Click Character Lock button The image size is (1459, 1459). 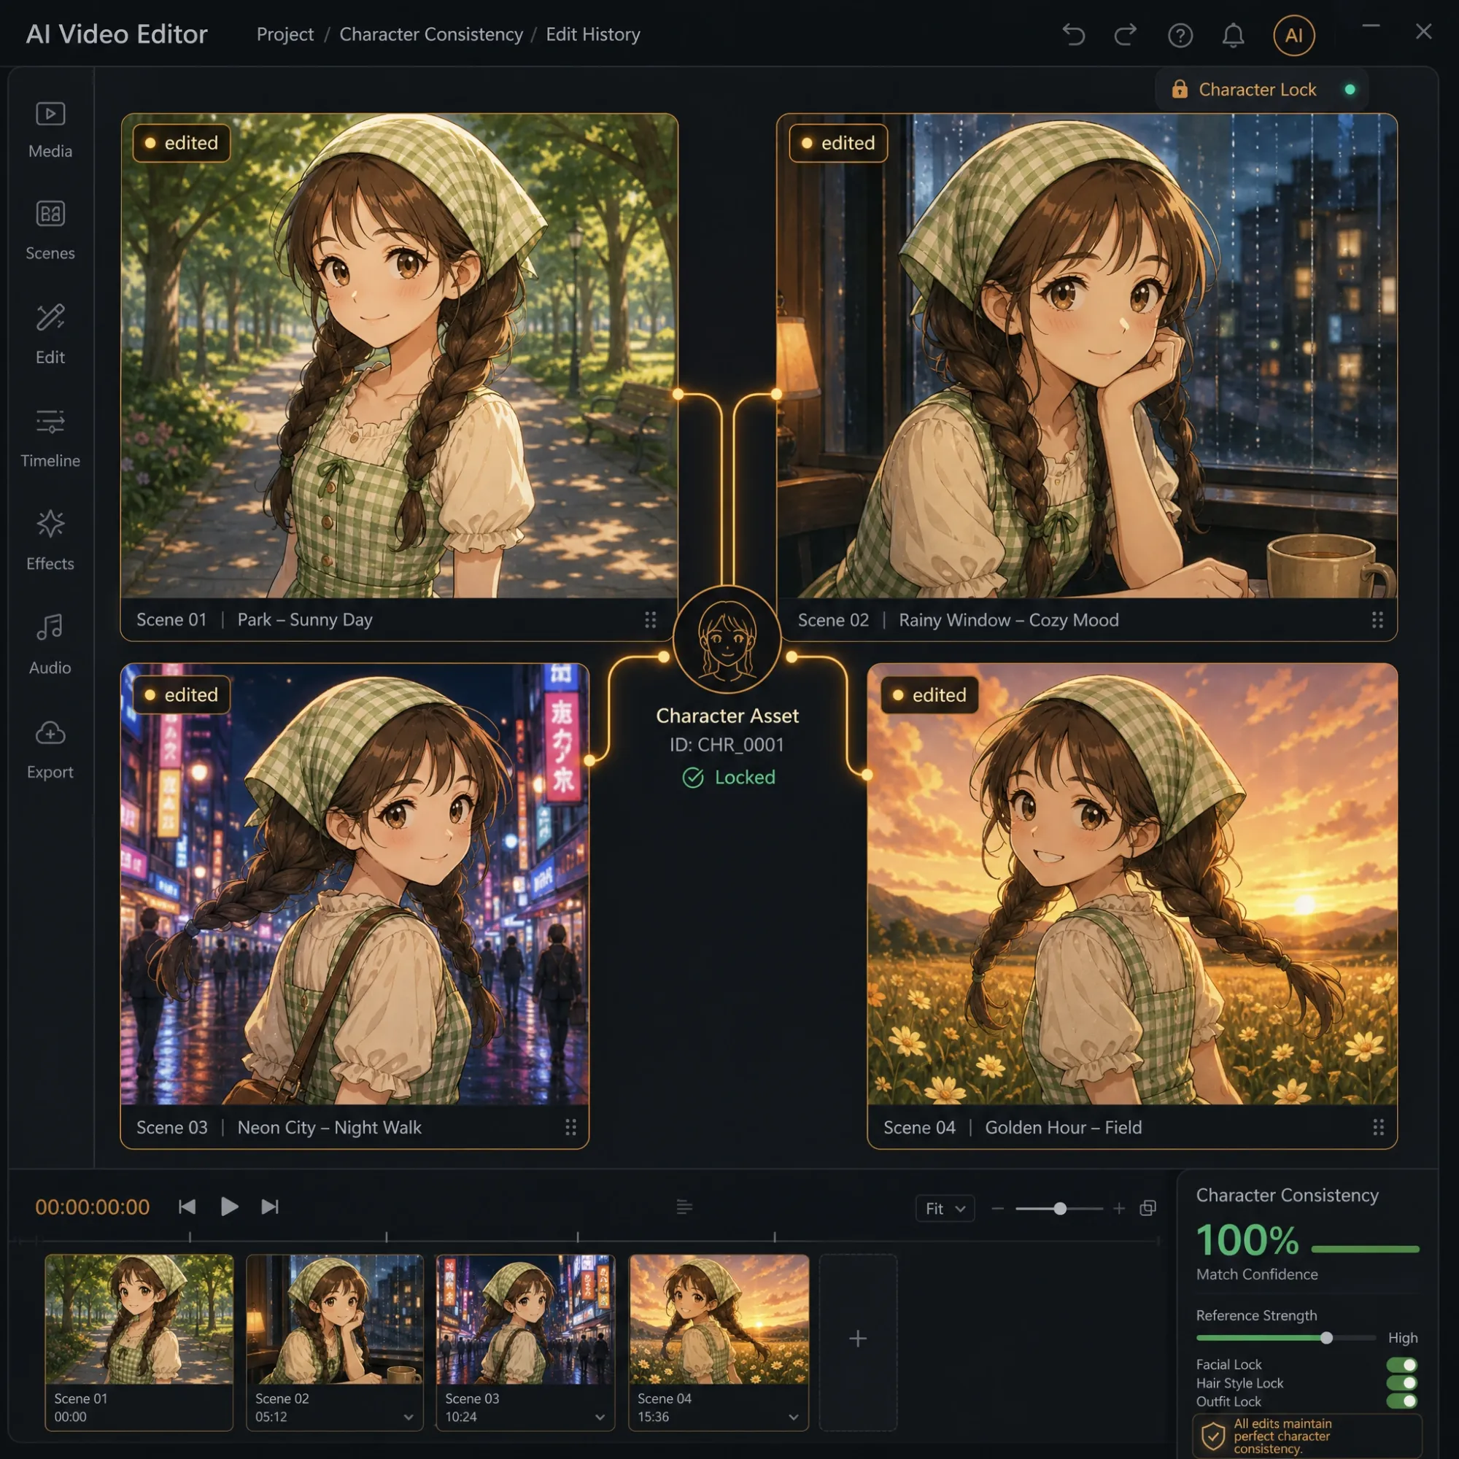[x=1261, y=90]
